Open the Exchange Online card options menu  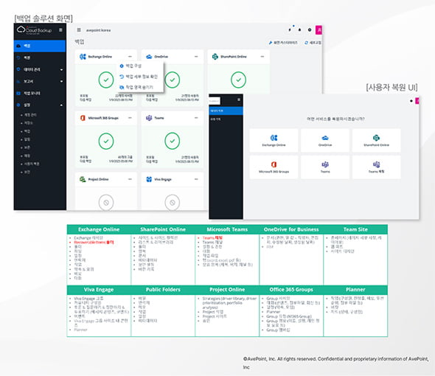[130, 57]
